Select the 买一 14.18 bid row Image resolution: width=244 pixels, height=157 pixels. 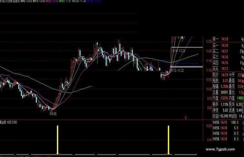click(228, 45)
